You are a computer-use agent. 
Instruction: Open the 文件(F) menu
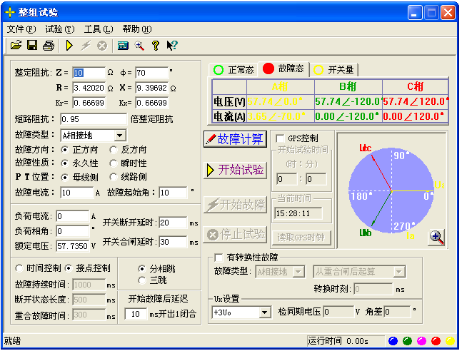[x=21, y=29]
